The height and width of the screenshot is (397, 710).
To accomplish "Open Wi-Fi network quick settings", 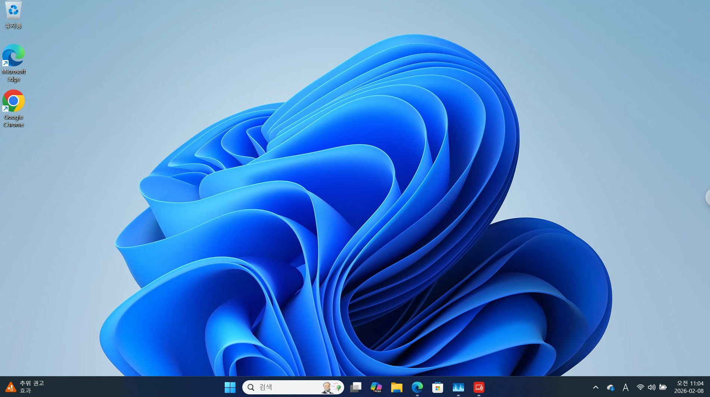I will pyautogui.click(x=640, y=387).
